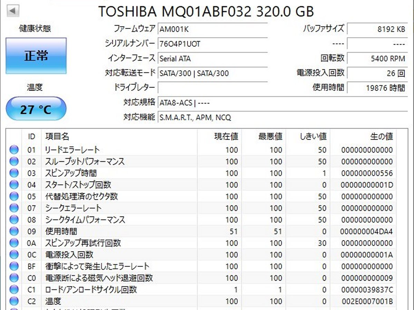Screen dimensions: 414x310
Task: Select the シークタイムパフォーマンス row name
Action: (85, 220)
